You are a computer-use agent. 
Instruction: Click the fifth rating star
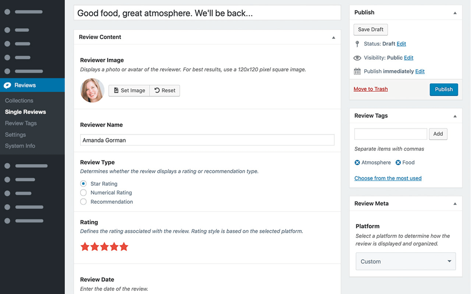tap(124, 246)
